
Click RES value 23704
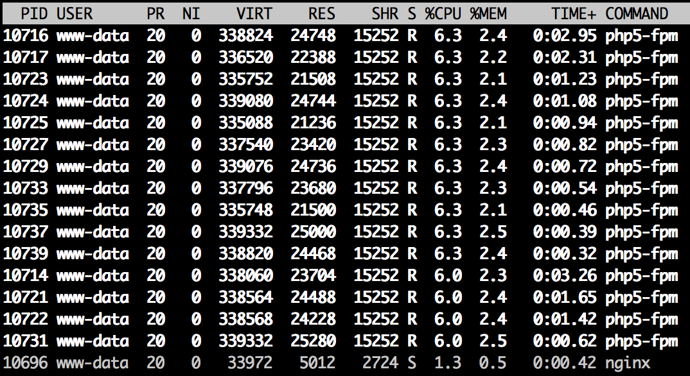point(313,275)
